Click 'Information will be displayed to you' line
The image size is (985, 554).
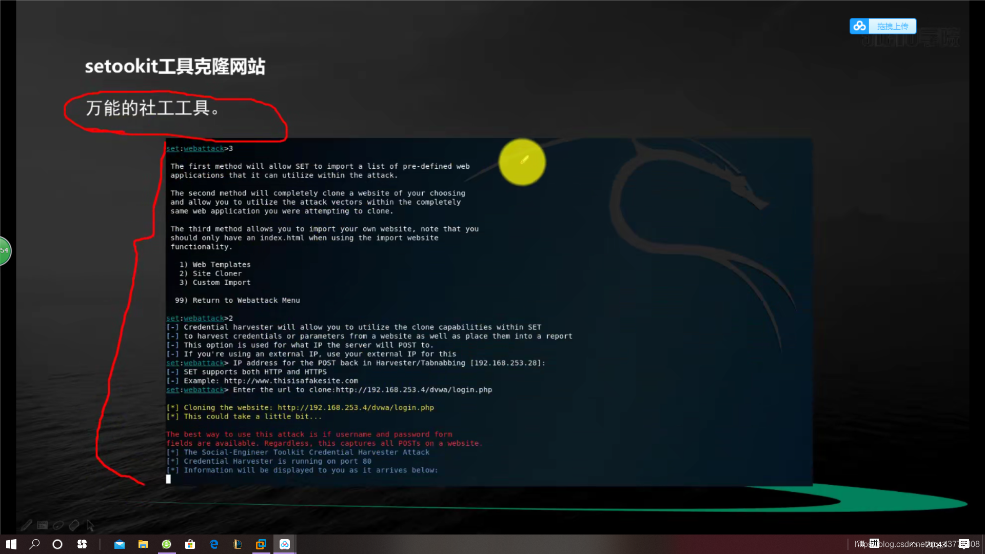(x=302, y=470)
